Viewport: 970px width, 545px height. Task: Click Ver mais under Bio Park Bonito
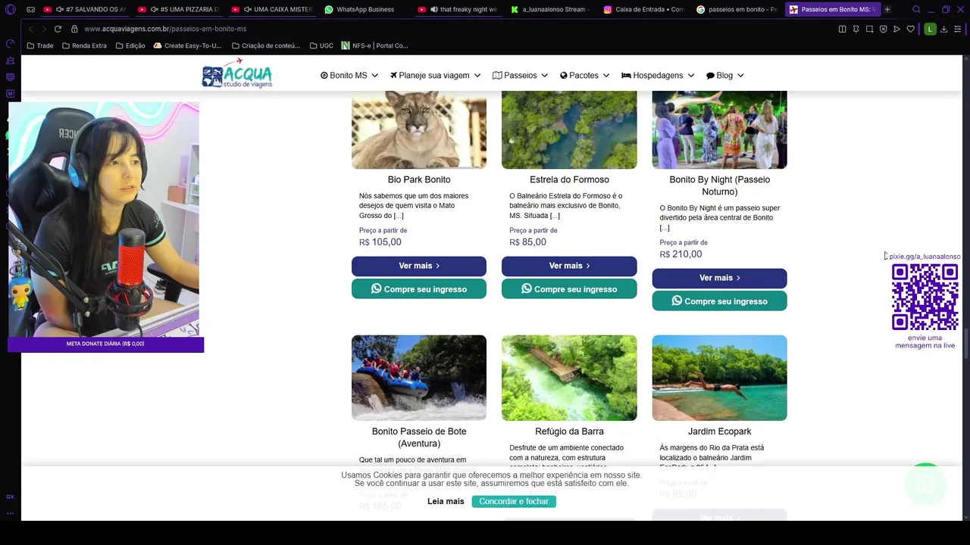[x=419, y=266]
